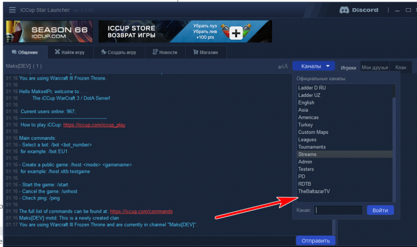
Task: Select the highlighted Streams channel
Action: coord(345,154)
